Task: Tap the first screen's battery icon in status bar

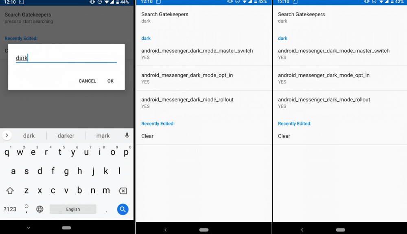Action: pos(118,2)
